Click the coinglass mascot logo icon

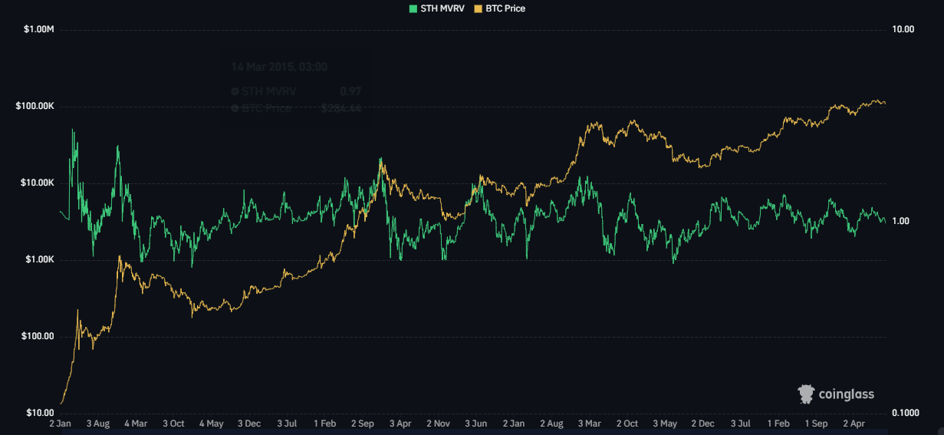click(x=806, y=394)
